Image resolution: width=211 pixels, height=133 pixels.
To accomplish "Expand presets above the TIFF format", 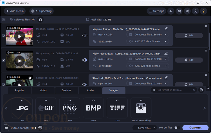I will [117, 100].
